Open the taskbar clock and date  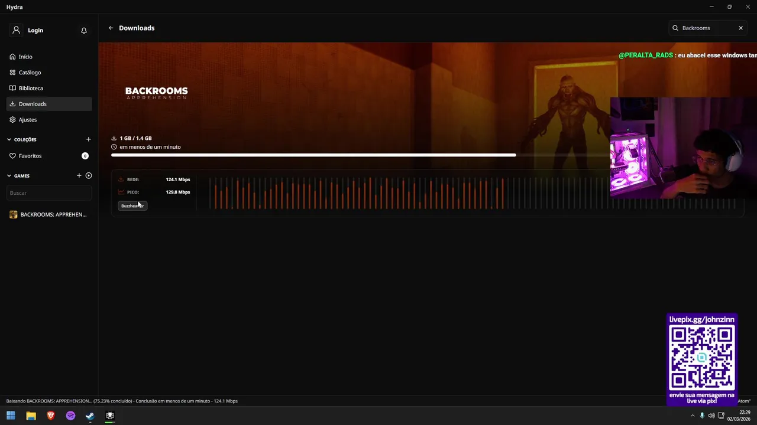(x=739, y=416)
